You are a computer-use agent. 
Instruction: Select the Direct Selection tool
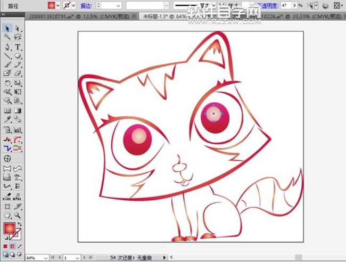tap(18, 29)
